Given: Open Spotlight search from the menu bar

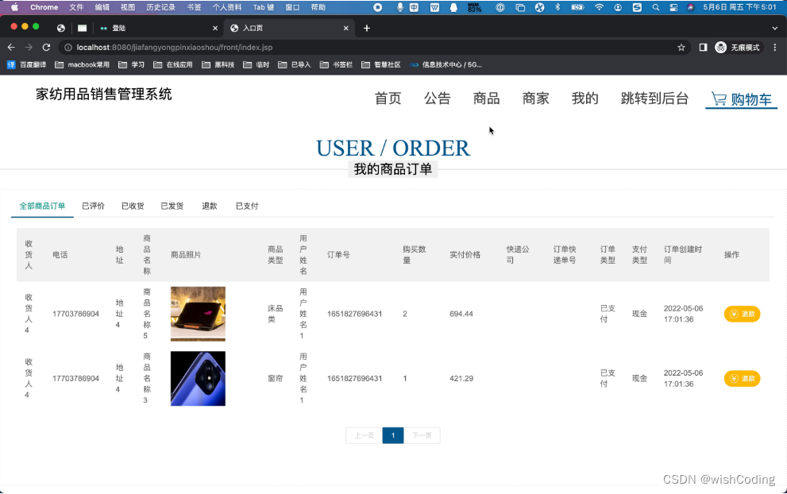Looking at the screenshot, I should coord(655,7).
